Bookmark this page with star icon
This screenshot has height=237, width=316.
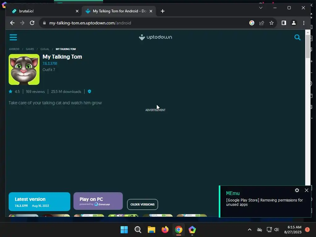click(272, 23)
